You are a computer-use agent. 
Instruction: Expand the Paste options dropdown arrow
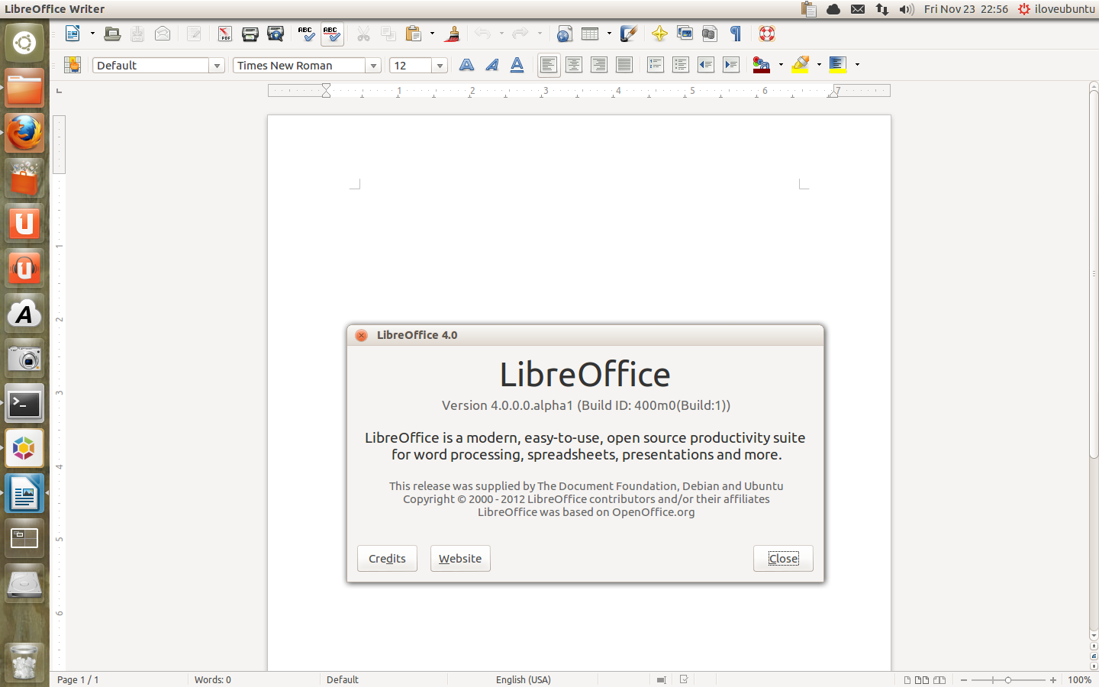432,34
